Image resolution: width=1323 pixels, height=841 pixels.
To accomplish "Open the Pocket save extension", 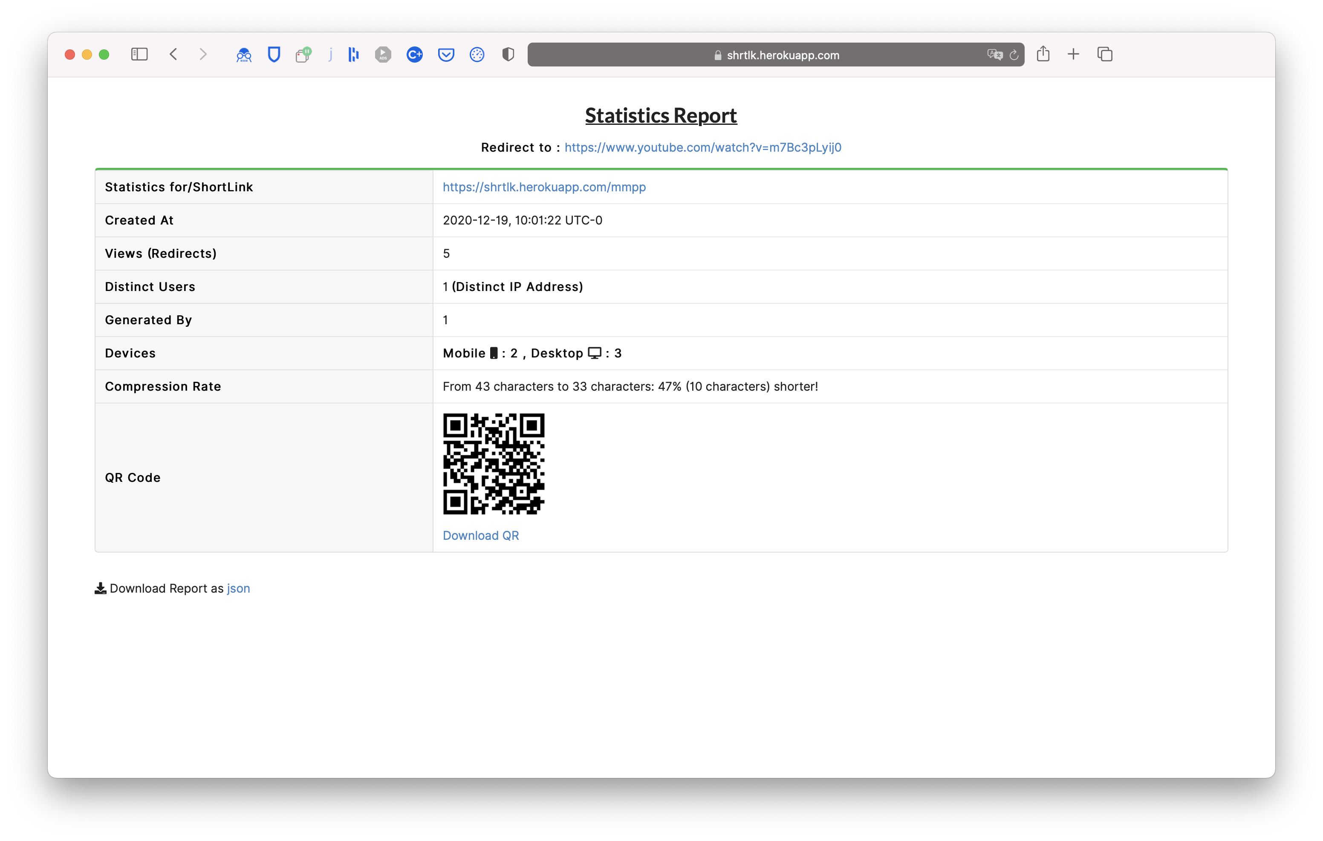I will 445,55.
